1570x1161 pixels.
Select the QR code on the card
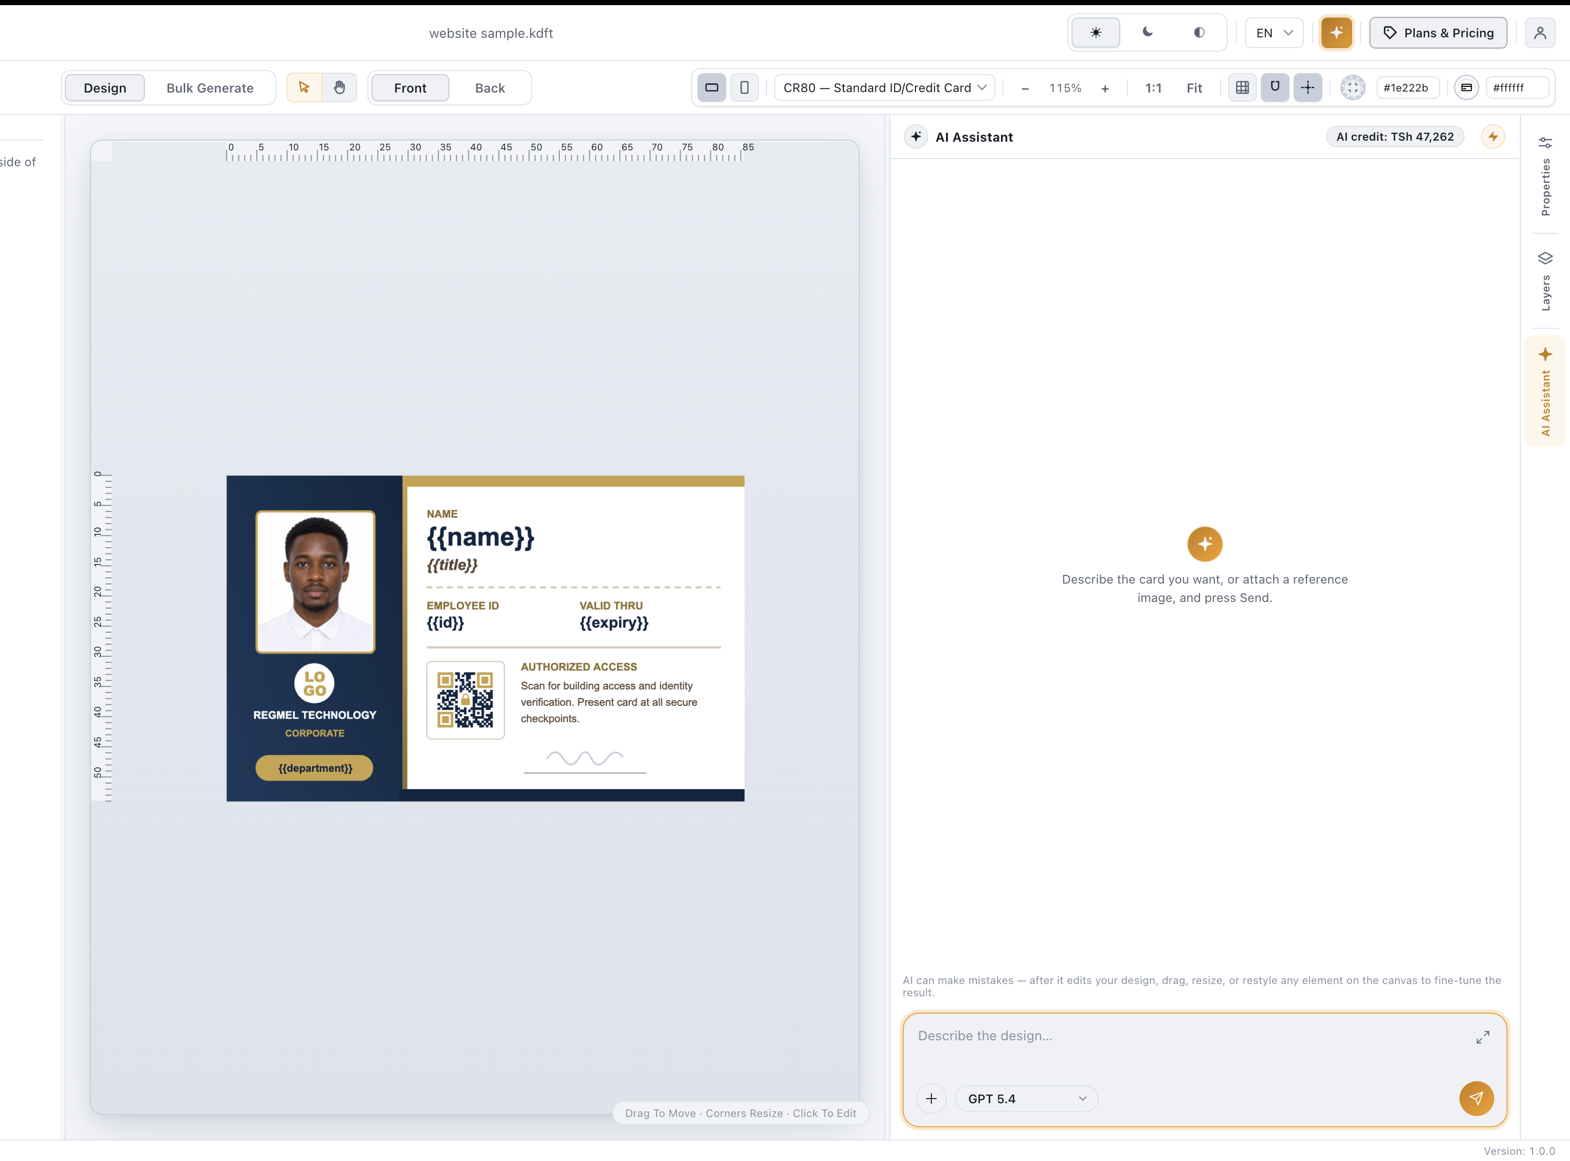coord(465,699)
